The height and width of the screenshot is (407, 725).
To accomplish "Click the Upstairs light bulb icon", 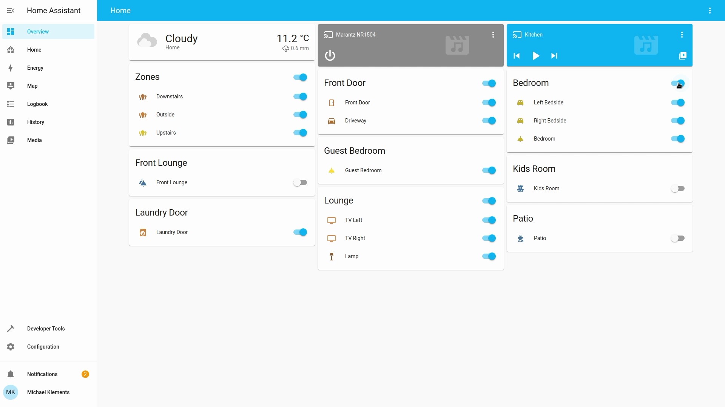I will pos(143,133).
